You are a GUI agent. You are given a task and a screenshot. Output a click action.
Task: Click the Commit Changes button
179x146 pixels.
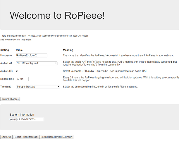click(x=10, y=99)
